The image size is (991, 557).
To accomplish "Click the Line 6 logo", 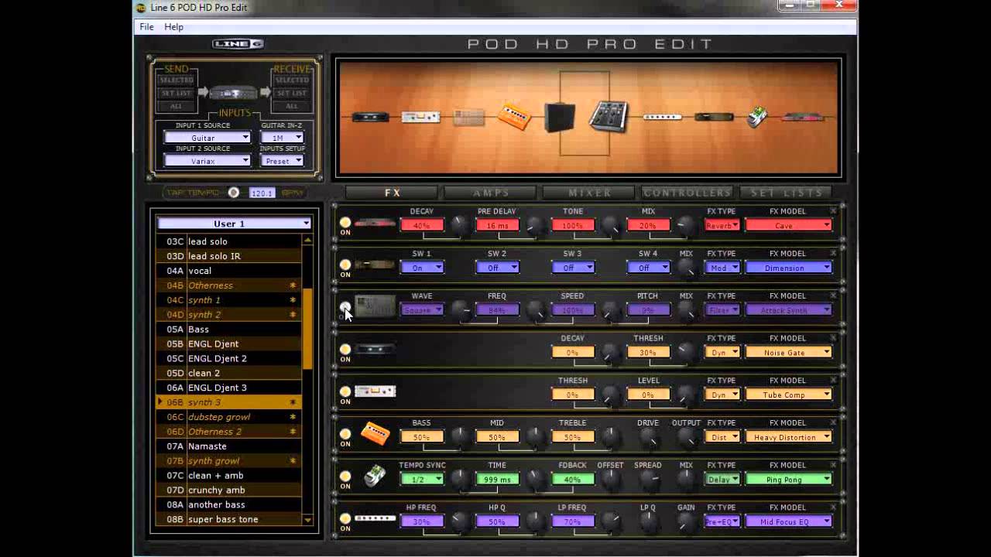I will [238, 44].
